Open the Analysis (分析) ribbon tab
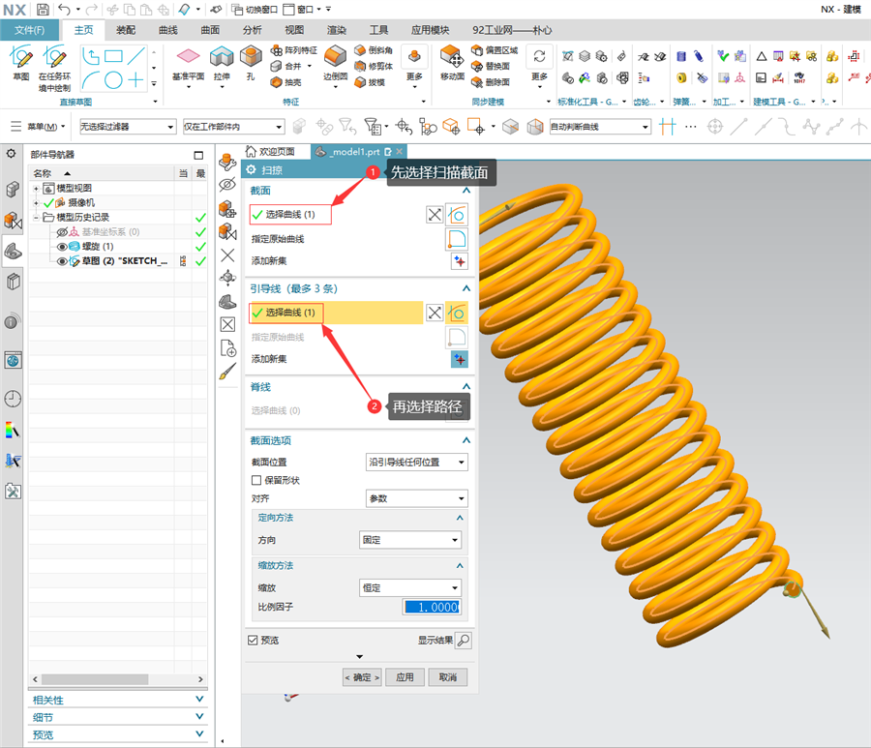Screen dimensions: 871x748 pos(252,30)
